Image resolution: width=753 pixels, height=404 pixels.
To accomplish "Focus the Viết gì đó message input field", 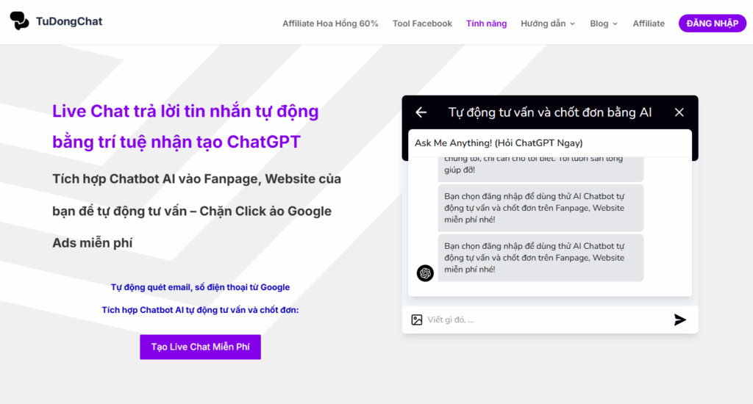I will click(x=547, y=320).
